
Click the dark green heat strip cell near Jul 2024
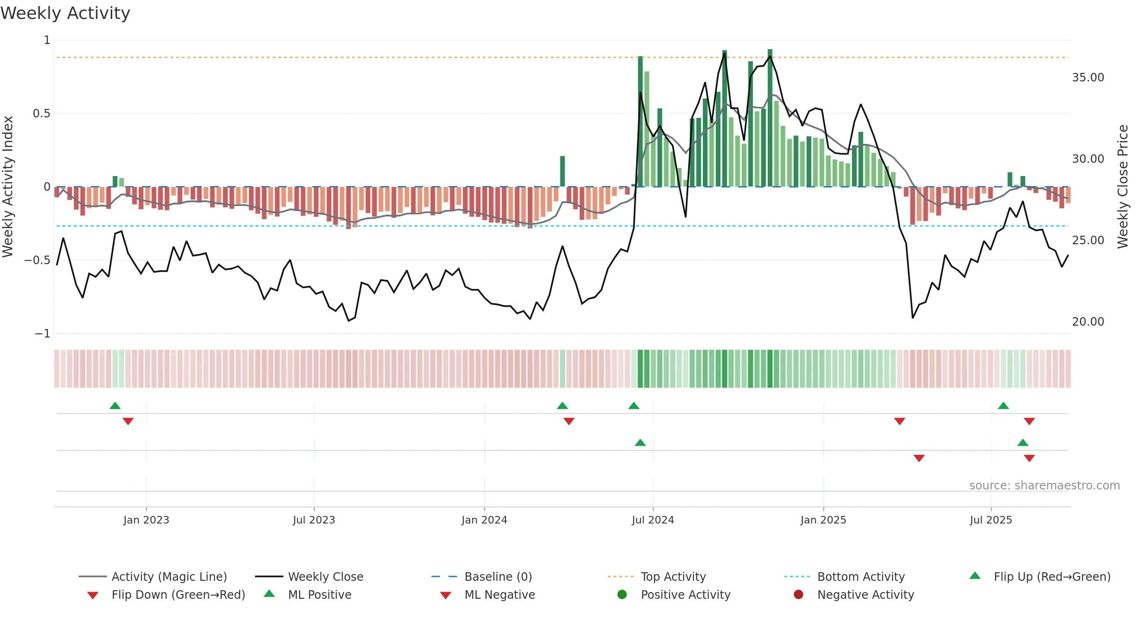pyautogui.click(x=640, y=369)
